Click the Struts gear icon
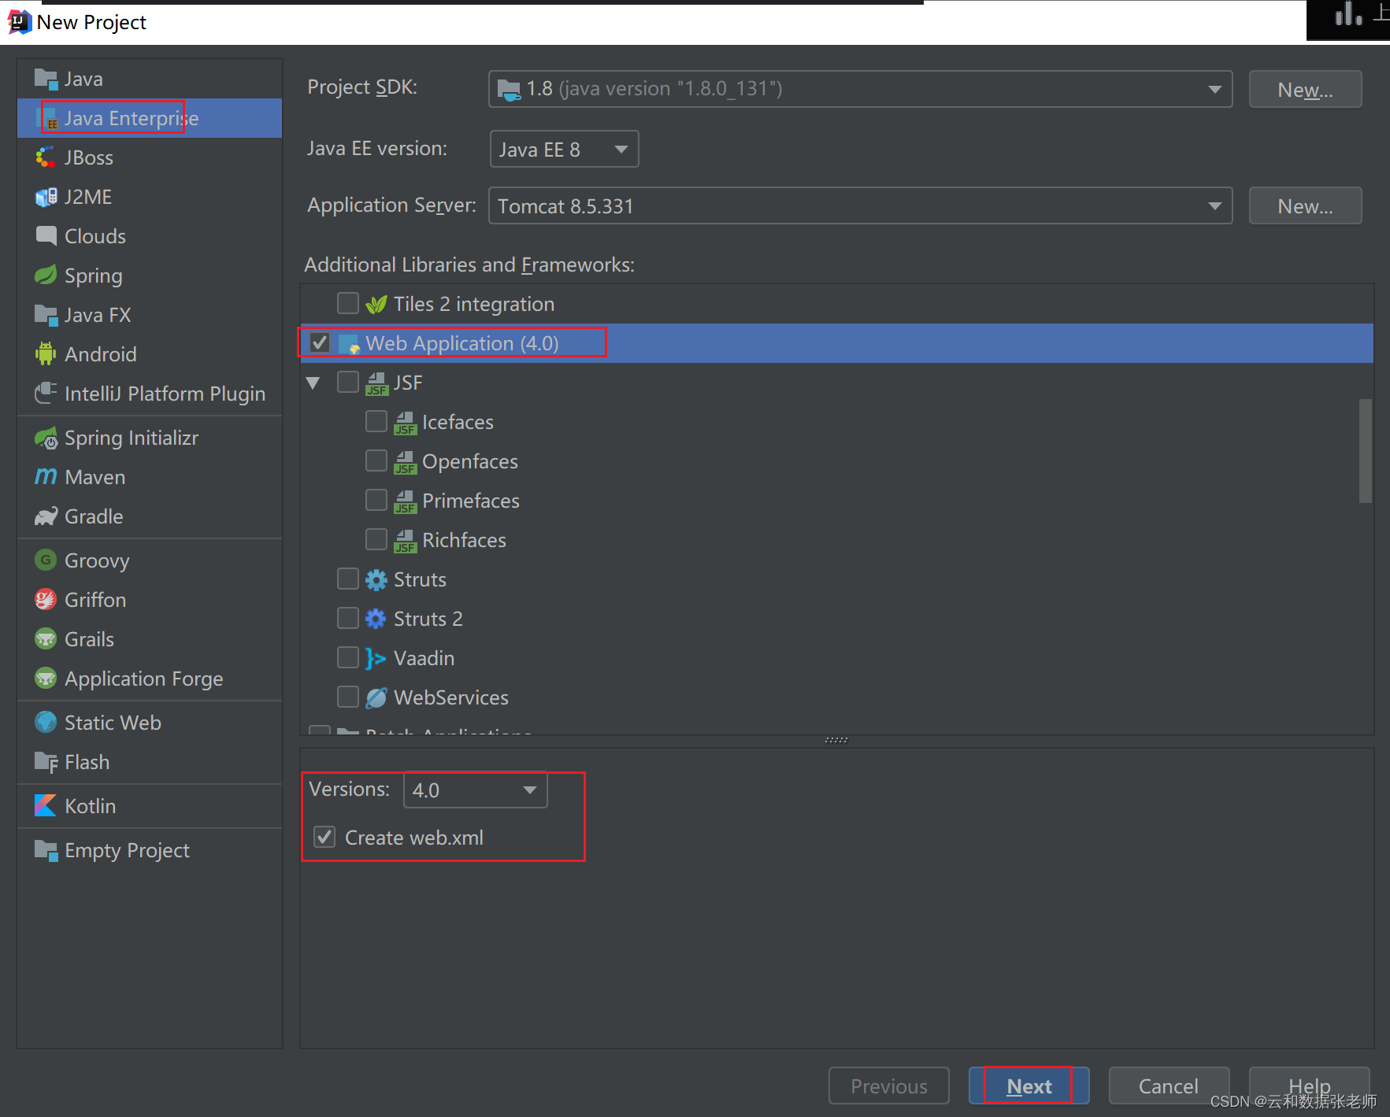Viewport: 1390px width, 1117px height. [x=376, y=580]
